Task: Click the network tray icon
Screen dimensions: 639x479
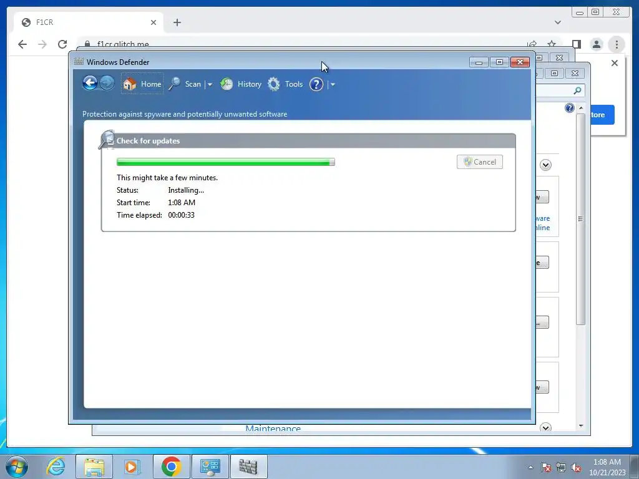Action: [x=561, y=467]
